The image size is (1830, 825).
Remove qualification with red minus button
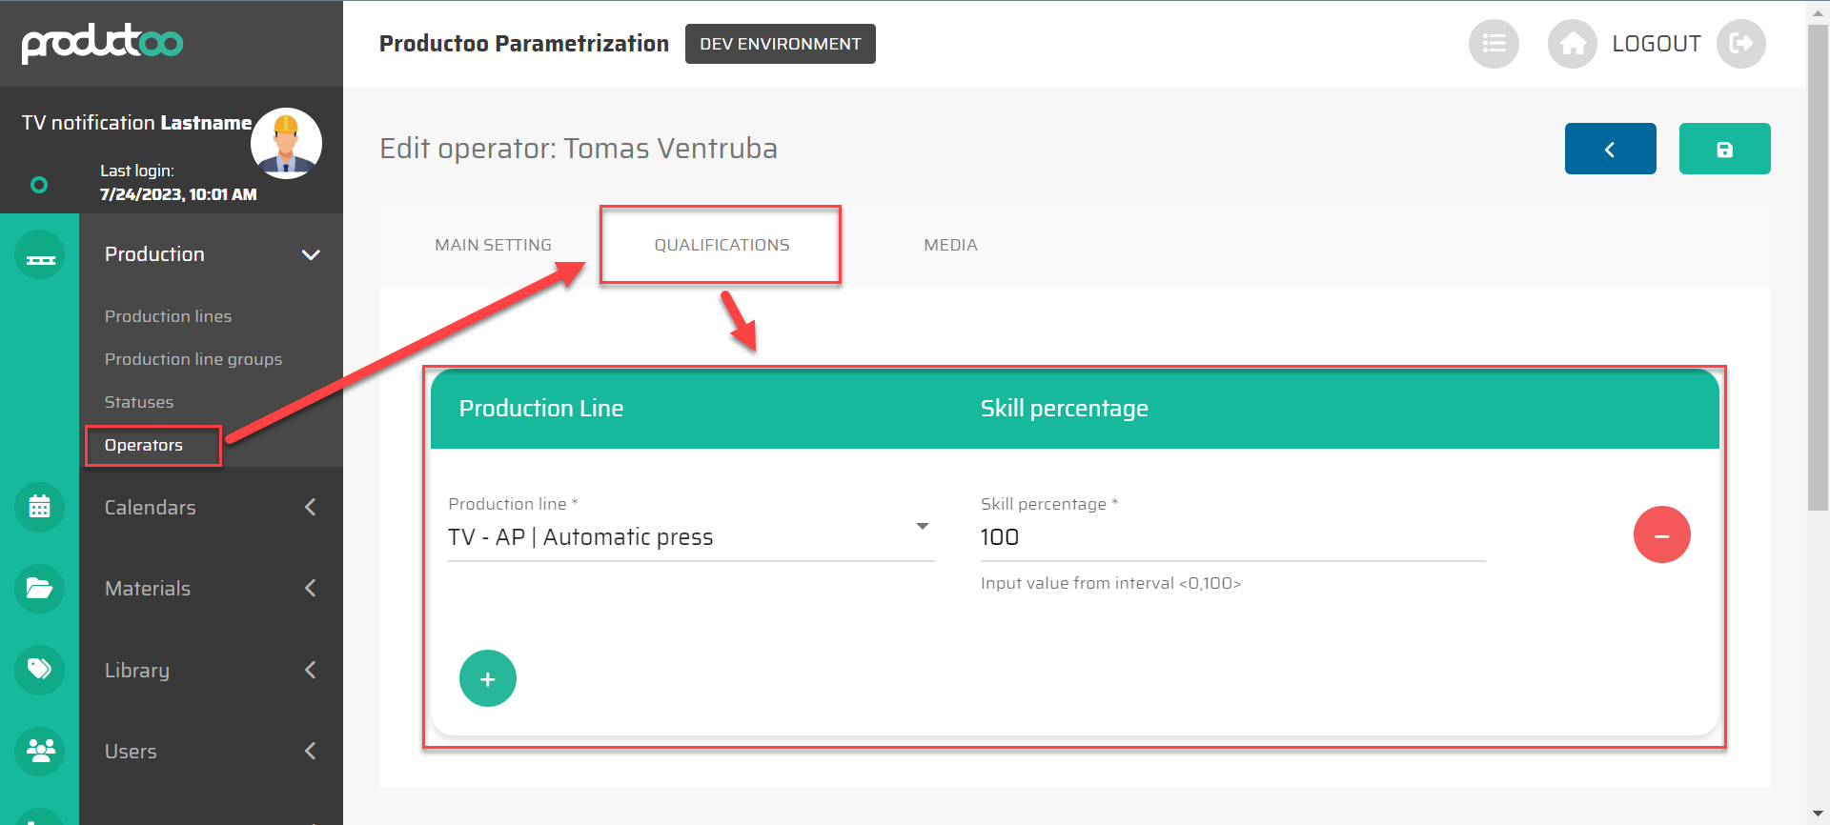(x=1661, y=534)
